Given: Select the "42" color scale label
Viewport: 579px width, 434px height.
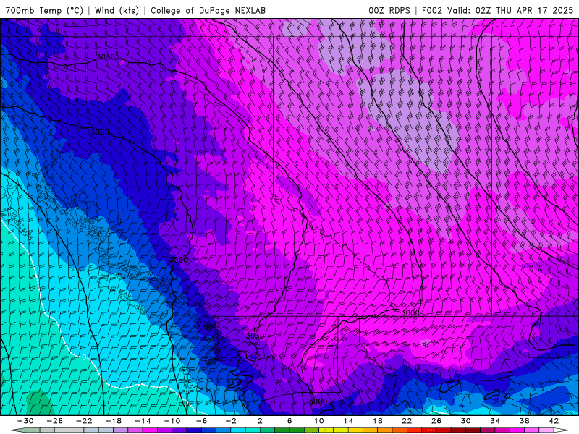Looking at the screenshot, I should click(554, 421).
